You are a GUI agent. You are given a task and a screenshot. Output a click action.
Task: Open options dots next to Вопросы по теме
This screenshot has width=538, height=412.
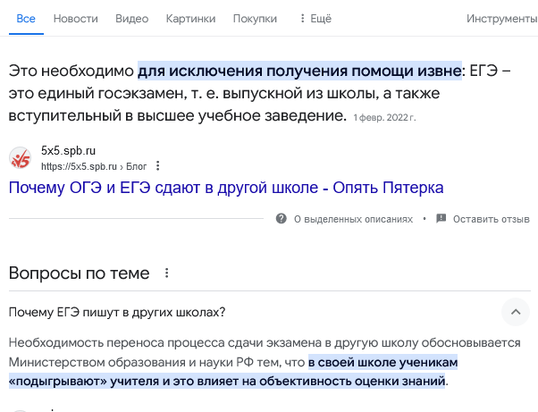167,273
